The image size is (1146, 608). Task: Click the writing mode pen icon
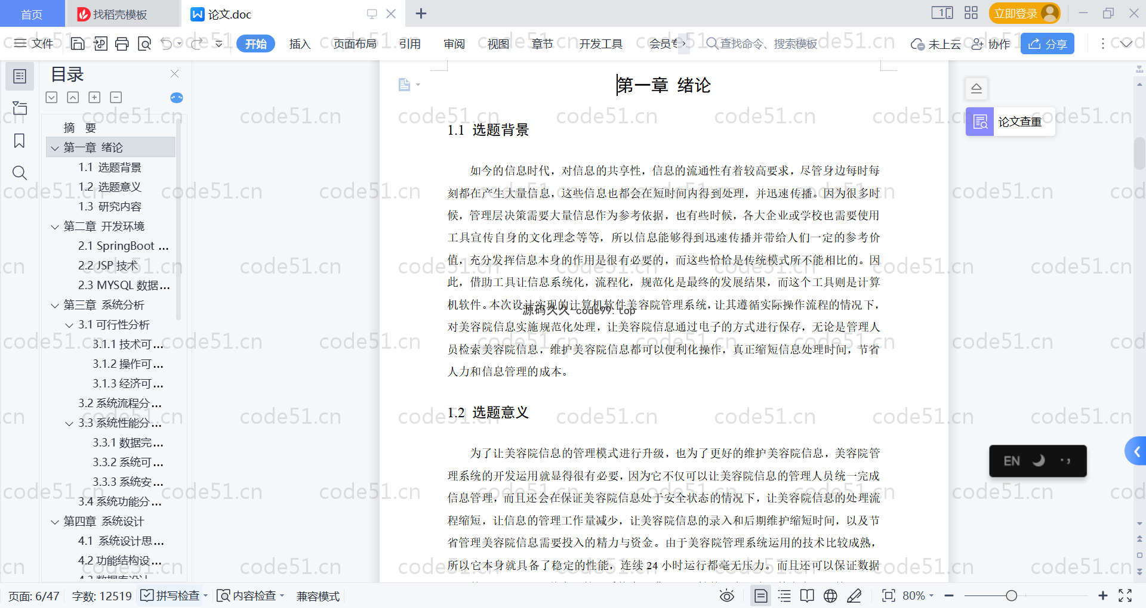click(854, 595)
